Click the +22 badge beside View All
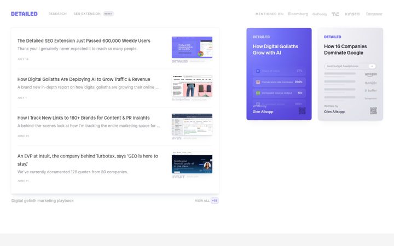 (215, 201)
